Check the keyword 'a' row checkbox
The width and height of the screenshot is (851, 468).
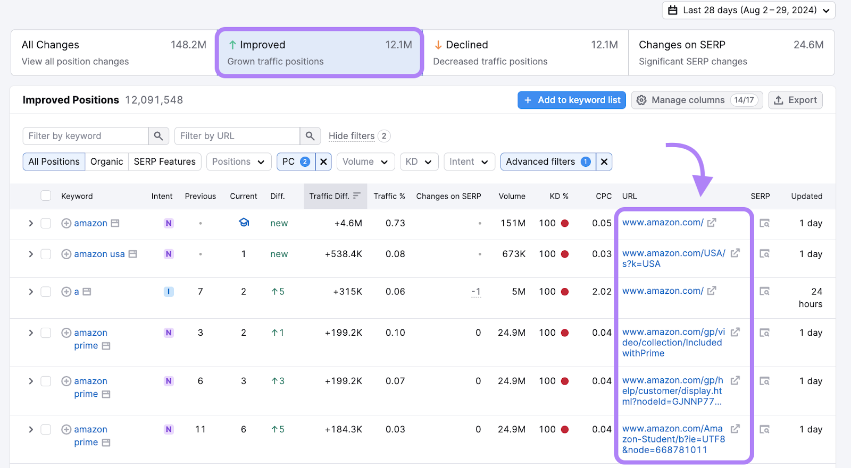click(x=46, y=292)
